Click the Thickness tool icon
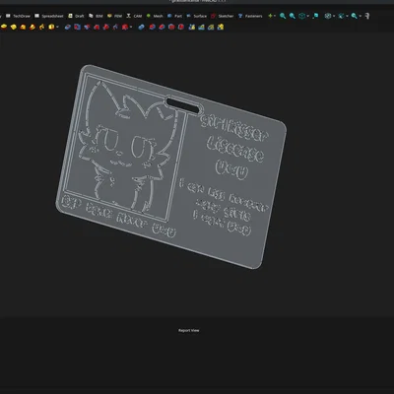This screenshot has width=394, height=394. pos(181,27)
